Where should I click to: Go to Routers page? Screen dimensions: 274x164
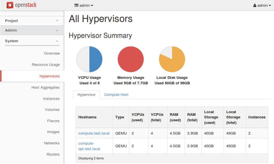point(53,154)
